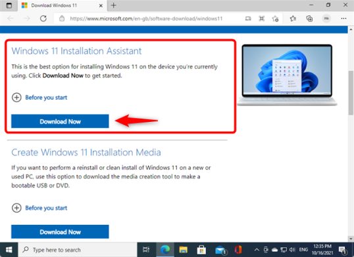
Task: Click the browser Forward arrow
Action: pos(27,18)
